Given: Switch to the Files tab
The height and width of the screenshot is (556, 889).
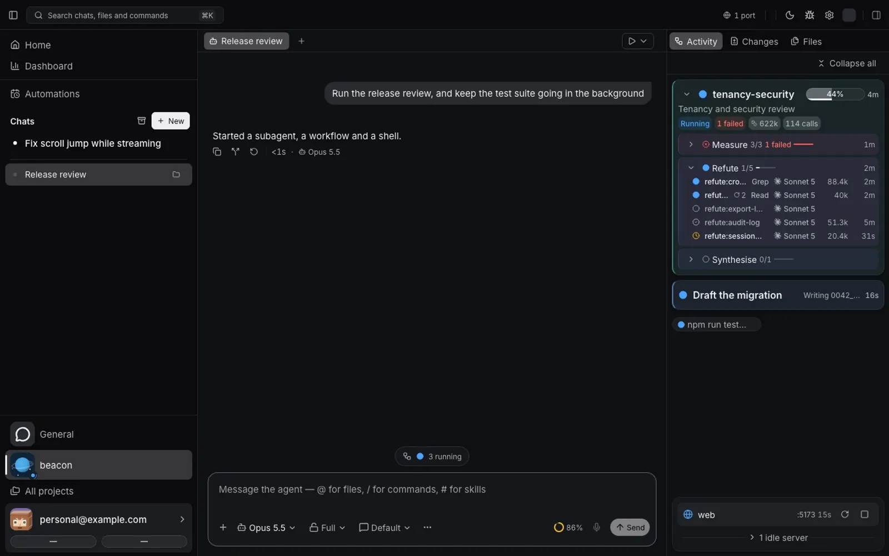Looking at the screenshot, I should (x=806, y=42).
